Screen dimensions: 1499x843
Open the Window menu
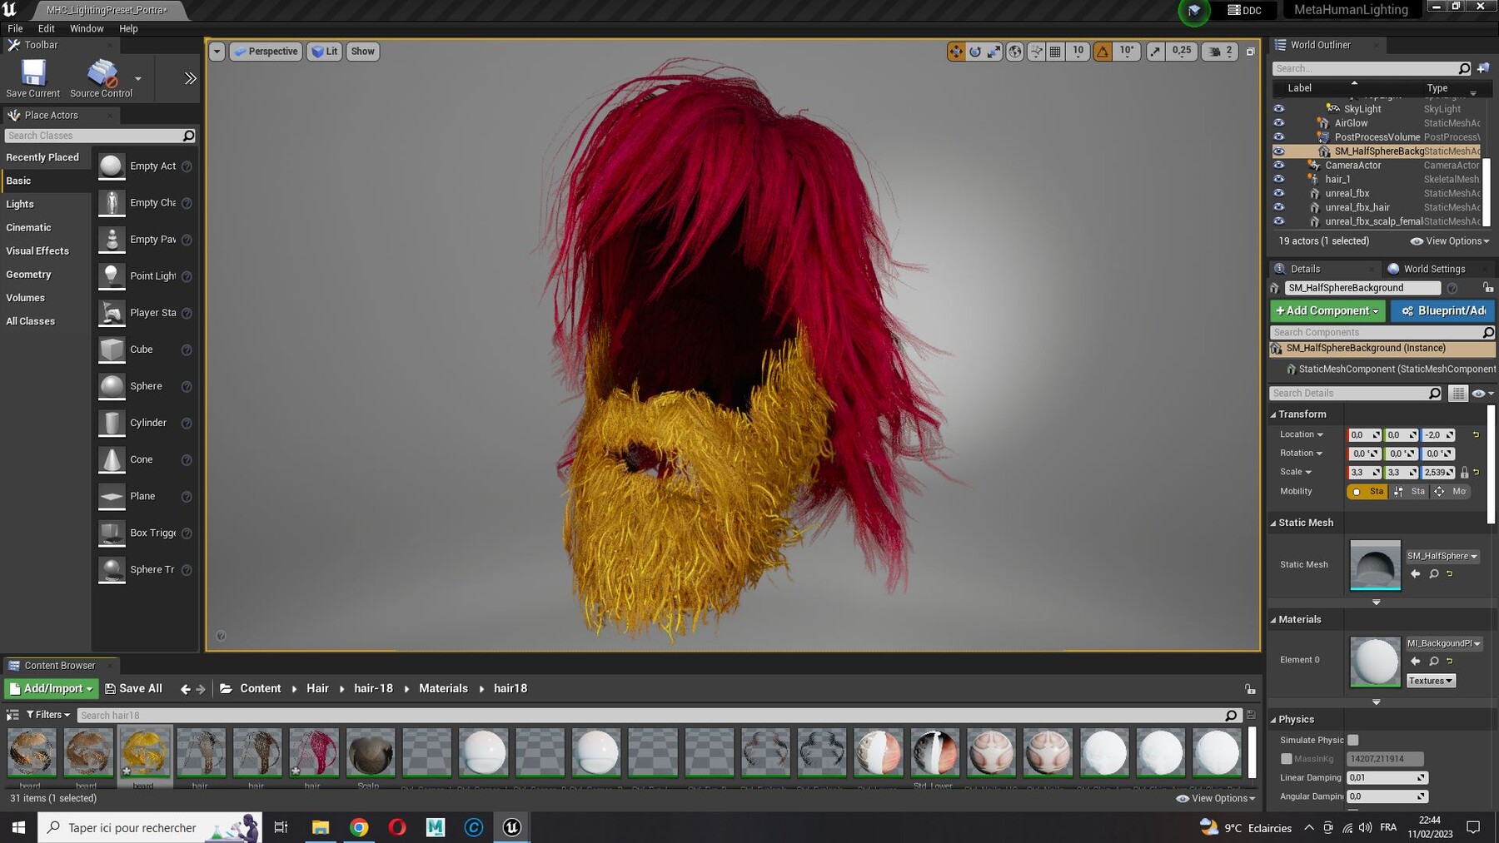tap(87, 28)
